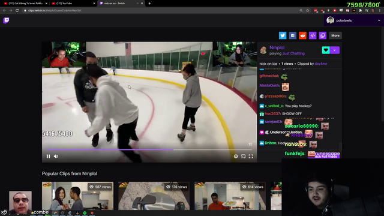Open popular clip with 176 views

coord(154,196)
